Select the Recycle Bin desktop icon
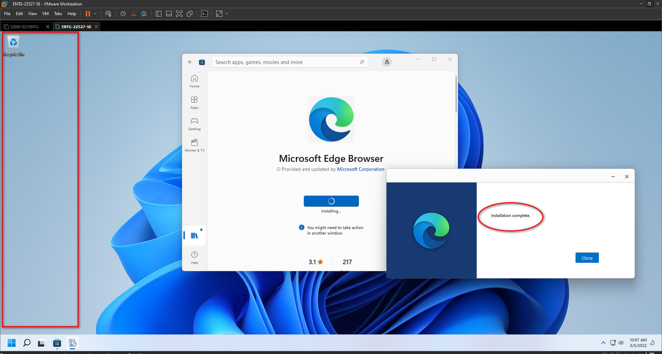 click(14, 46)
